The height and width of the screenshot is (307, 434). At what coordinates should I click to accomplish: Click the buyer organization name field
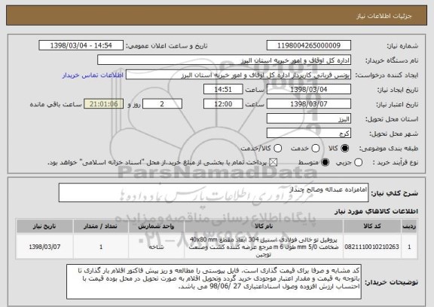pyautogui.click(x=225, y=60)
